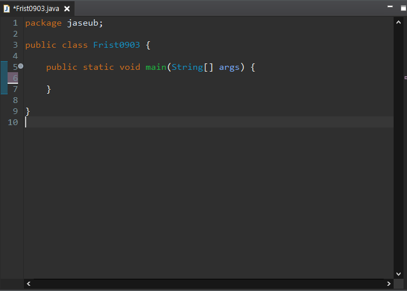Click line number 1 in the gutter
The height and width of the screenshot is (291, 407).
tap(15, 23)
